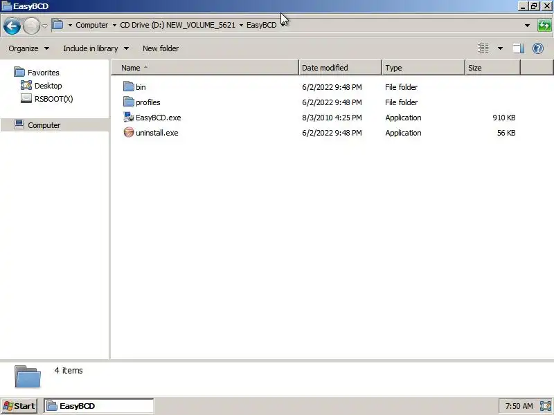Select the EasyBCD.exe file name
Viewport: 554px width, 415px height.
coord(159,118)
